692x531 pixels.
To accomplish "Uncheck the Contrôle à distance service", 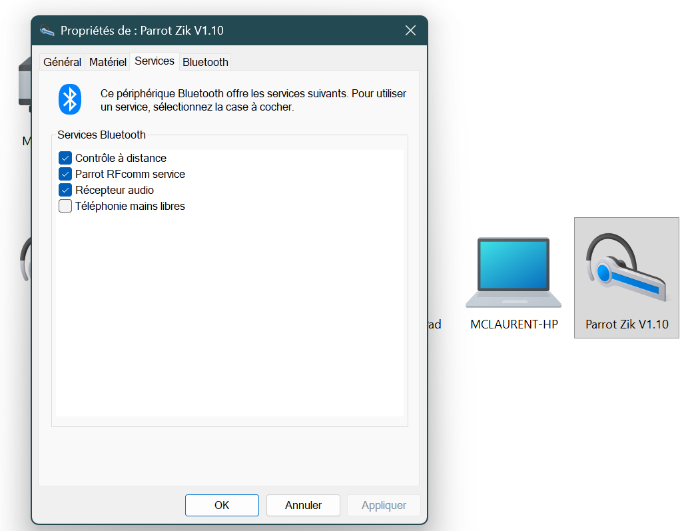I will [65, 158].
